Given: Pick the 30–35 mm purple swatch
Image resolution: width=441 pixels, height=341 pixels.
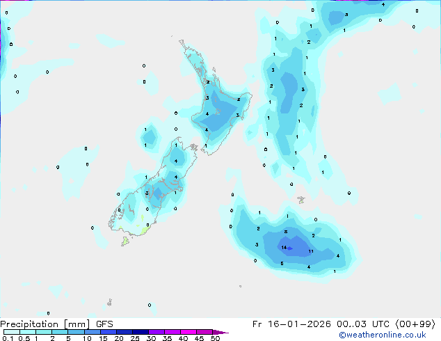Looking at the screenshot, I should pos(157,332).
